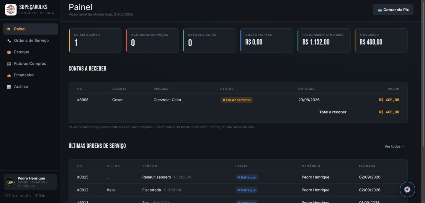
Task: Click the A Receber summary card
Action: 381,40
